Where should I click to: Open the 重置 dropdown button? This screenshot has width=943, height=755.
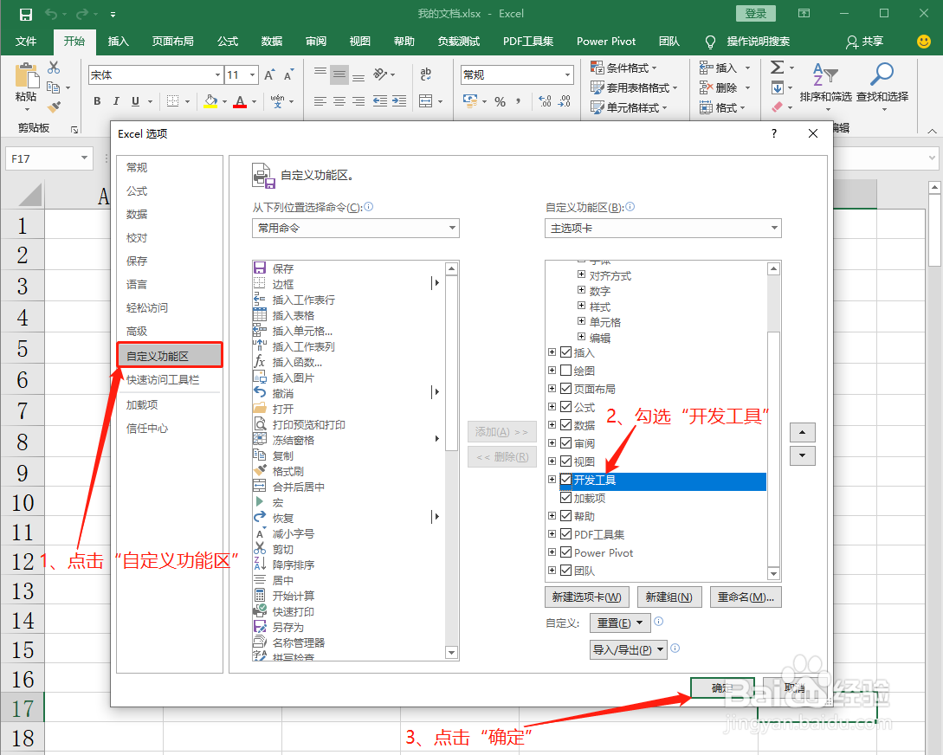point(620,623)
